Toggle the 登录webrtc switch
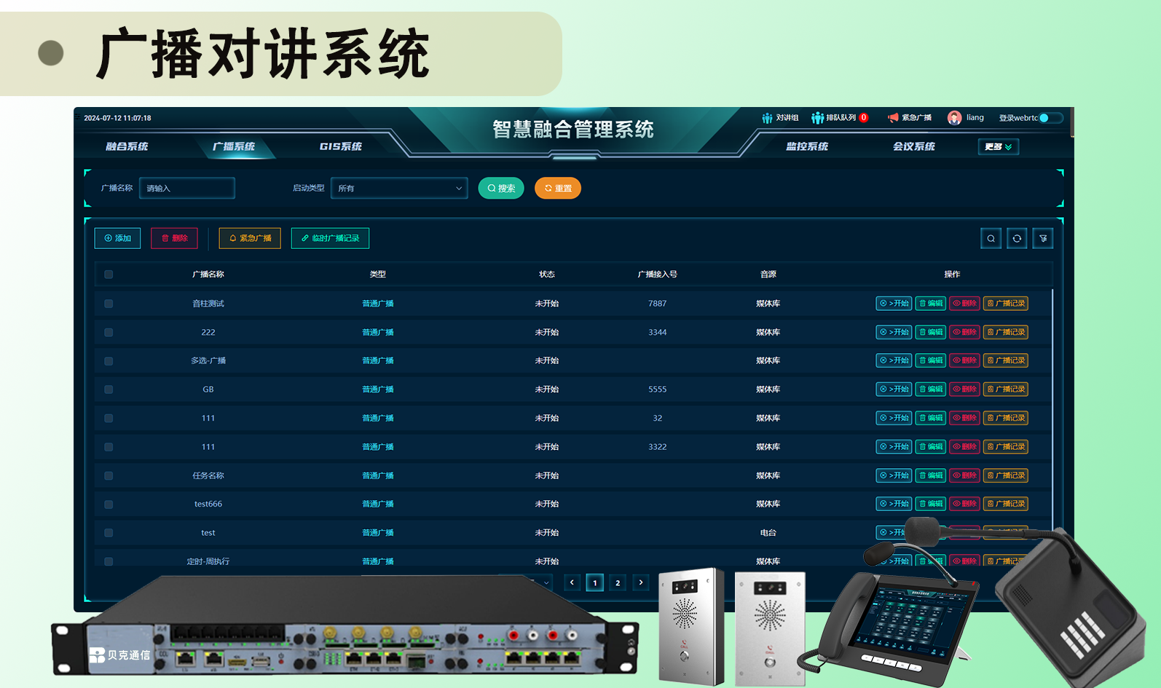Image resolution: width=1161 pixels, height=688 pixels. click(x=1050, y=118)
